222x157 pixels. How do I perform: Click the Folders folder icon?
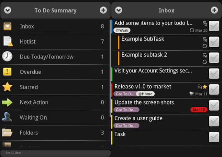(x=7, y=132)
